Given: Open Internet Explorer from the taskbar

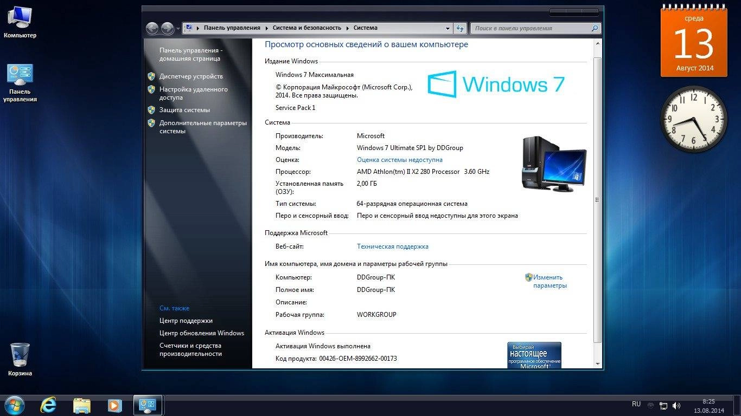Looking at the screenshot, I should 48,405.
